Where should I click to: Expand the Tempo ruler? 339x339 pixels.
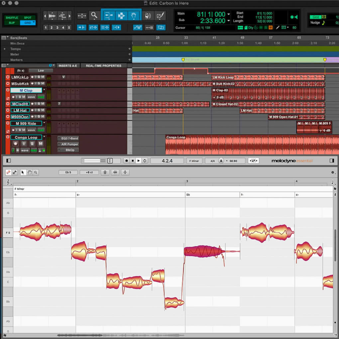coord(5,49)
